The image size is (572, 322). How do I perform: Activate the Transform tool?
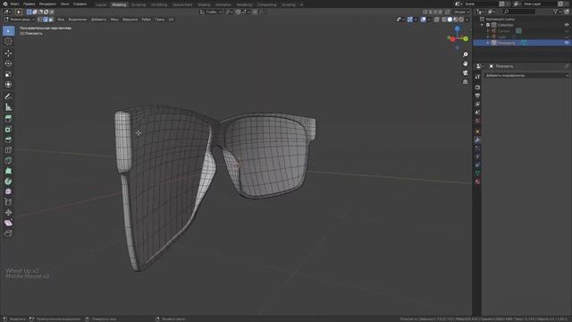point(8,84)
